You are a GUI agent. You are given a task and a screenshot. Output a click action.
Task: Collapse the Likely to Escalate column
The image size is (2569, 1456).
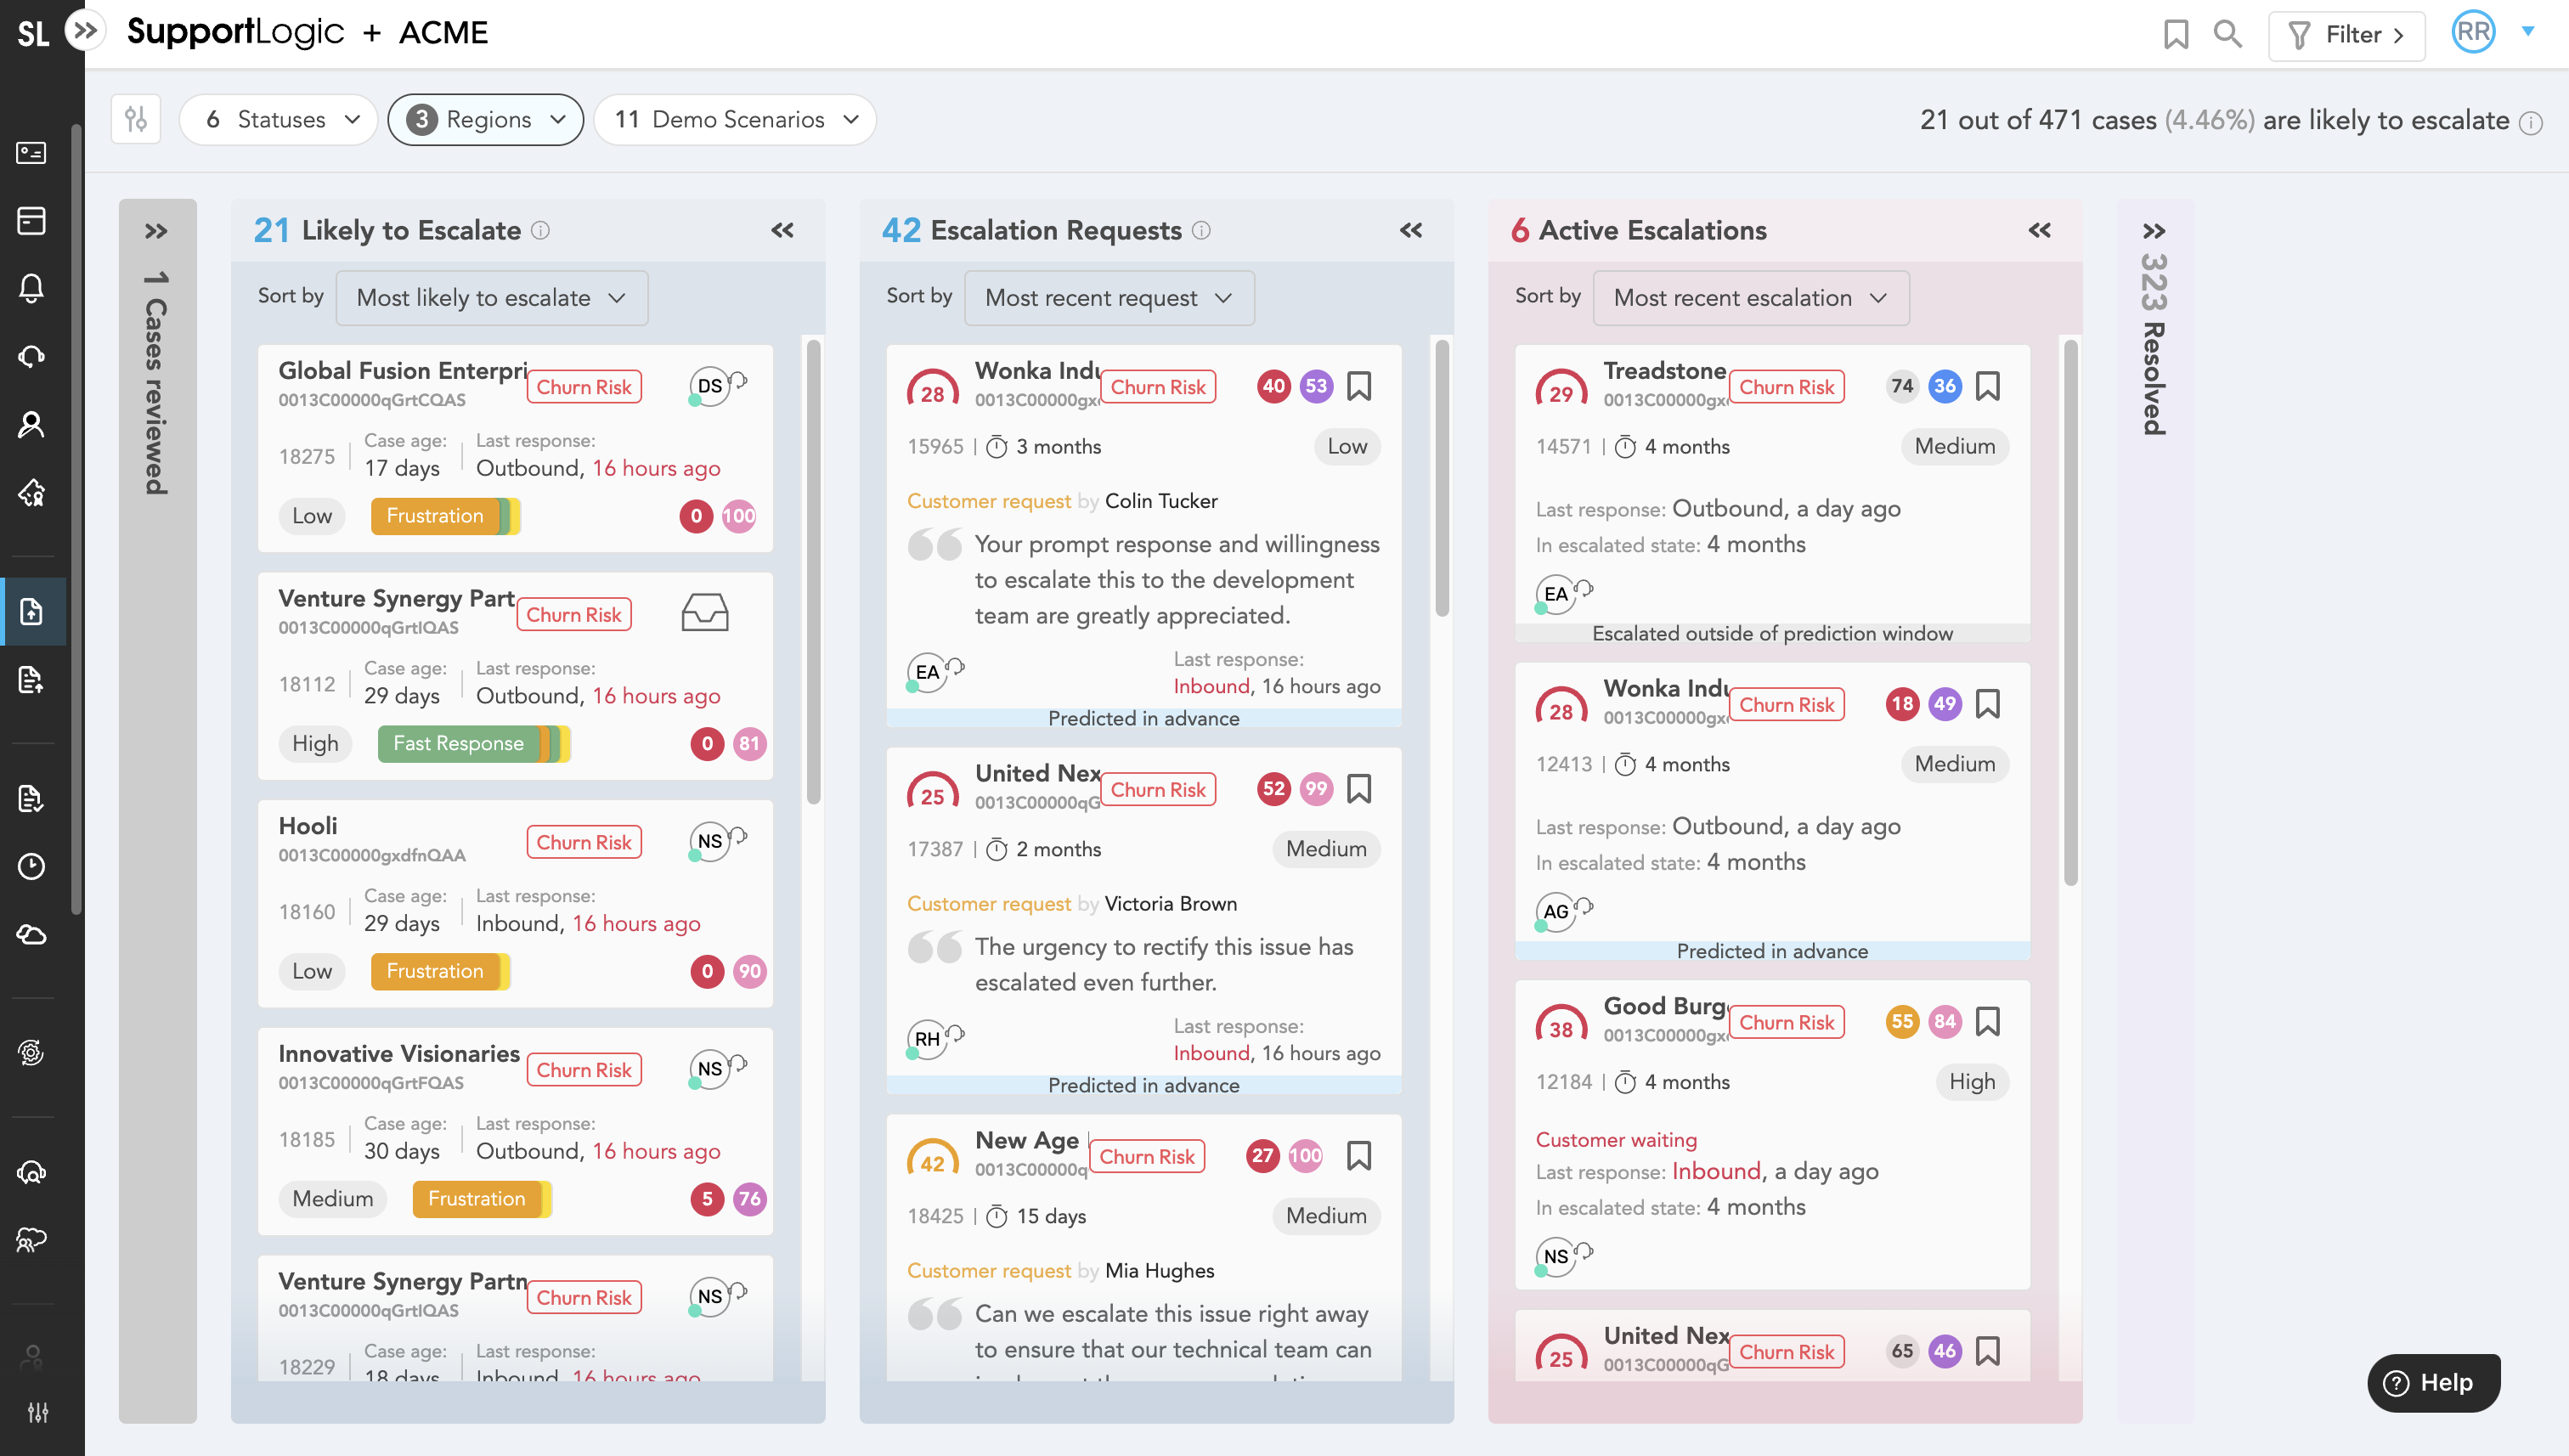(782, 231)
